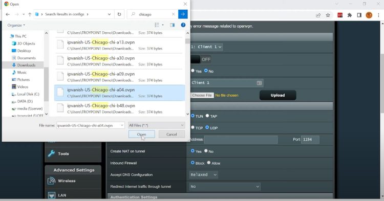384x201 pixels.
Task: Open Documents folder in sidebar
Action: [x=24, y=58]
